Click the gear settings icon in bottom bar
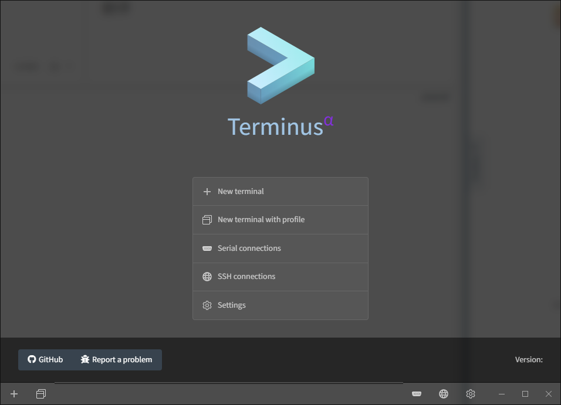Screen dimensions: 561x405 [471, 394]
